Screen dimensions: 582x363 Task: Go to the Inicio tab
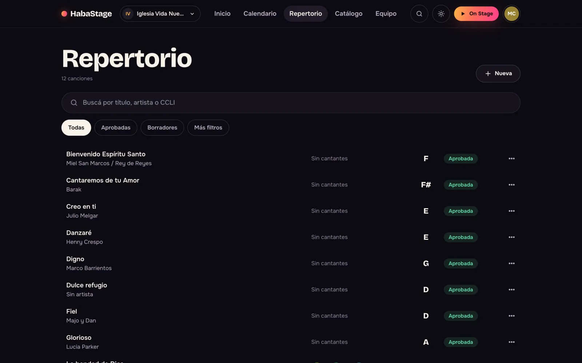tap(222, 14)
